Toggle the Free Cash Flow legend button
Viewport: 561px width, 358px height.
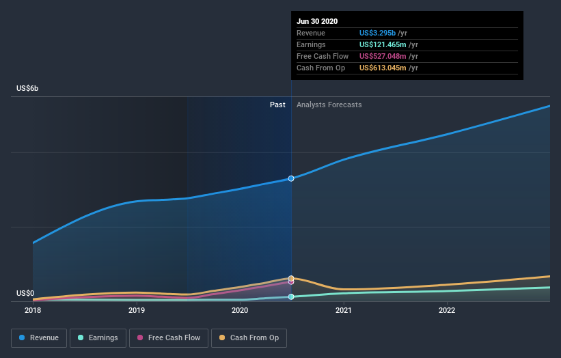pyautogui.click(x=169, y=338)
